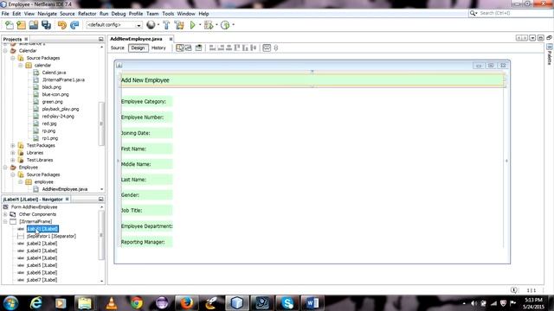Click the Change horizontal resizability icon

point(267,48)
